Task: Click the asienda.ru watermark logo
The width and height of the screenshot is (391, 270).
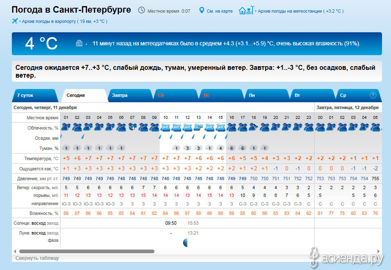Action: click(346, 257)
